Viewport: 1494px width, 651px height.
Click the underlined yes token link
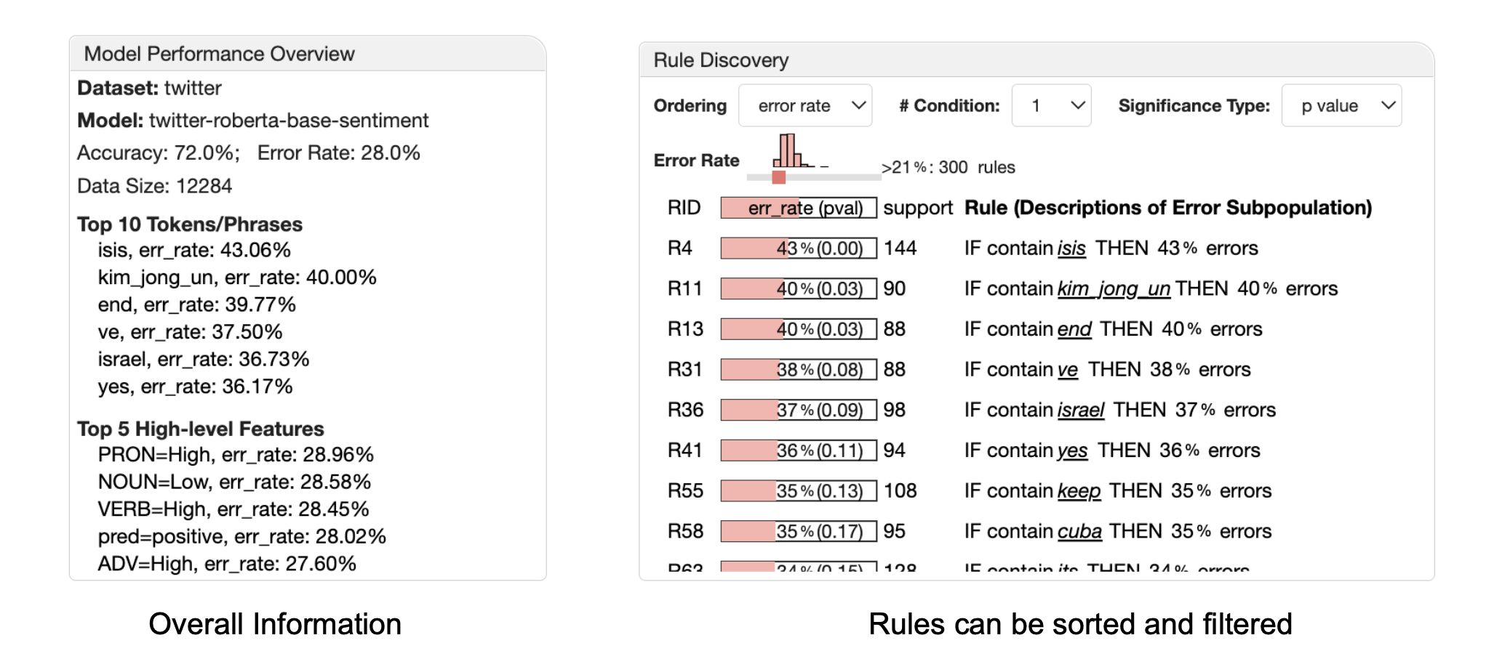[x=1072, y=451]
